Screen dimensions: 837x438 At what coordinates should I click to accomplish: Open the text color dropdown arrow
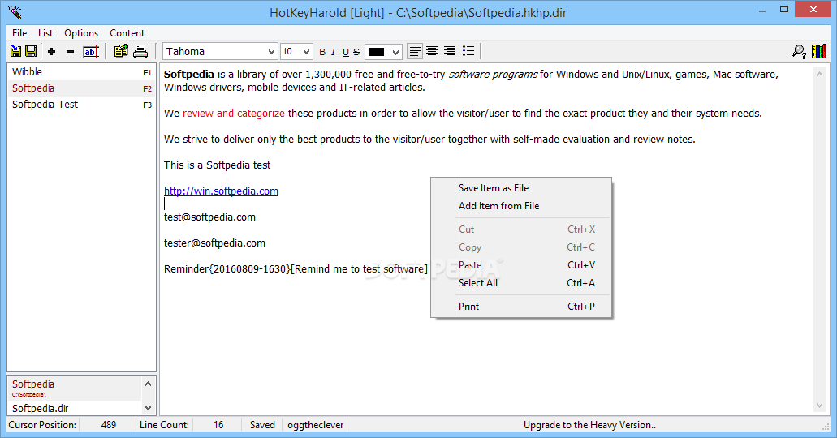click(x=395, y=52)
